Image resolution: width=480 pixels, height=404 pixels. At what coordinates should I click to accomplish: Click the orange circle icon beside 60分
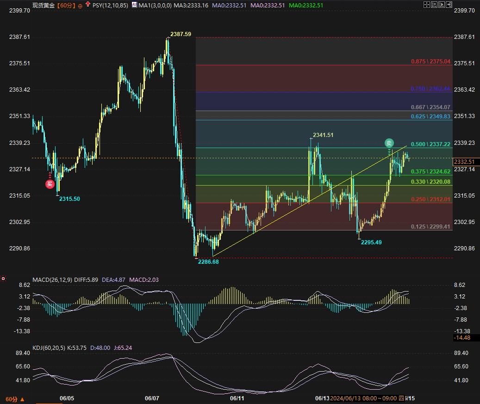(x=81, y=6)
